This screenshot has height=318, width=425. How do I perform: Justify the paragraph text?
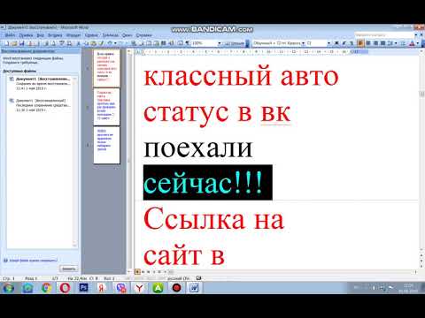(382, 43)
